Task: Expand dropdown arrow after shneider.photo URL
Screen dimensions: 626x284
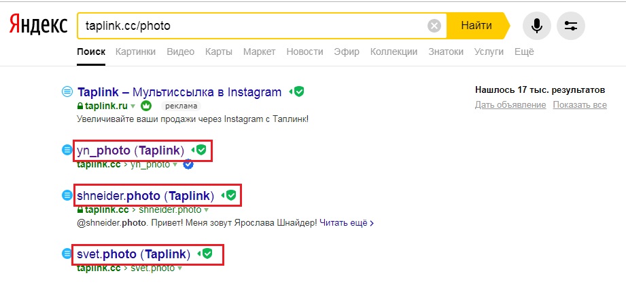Action: click(205, 210)
